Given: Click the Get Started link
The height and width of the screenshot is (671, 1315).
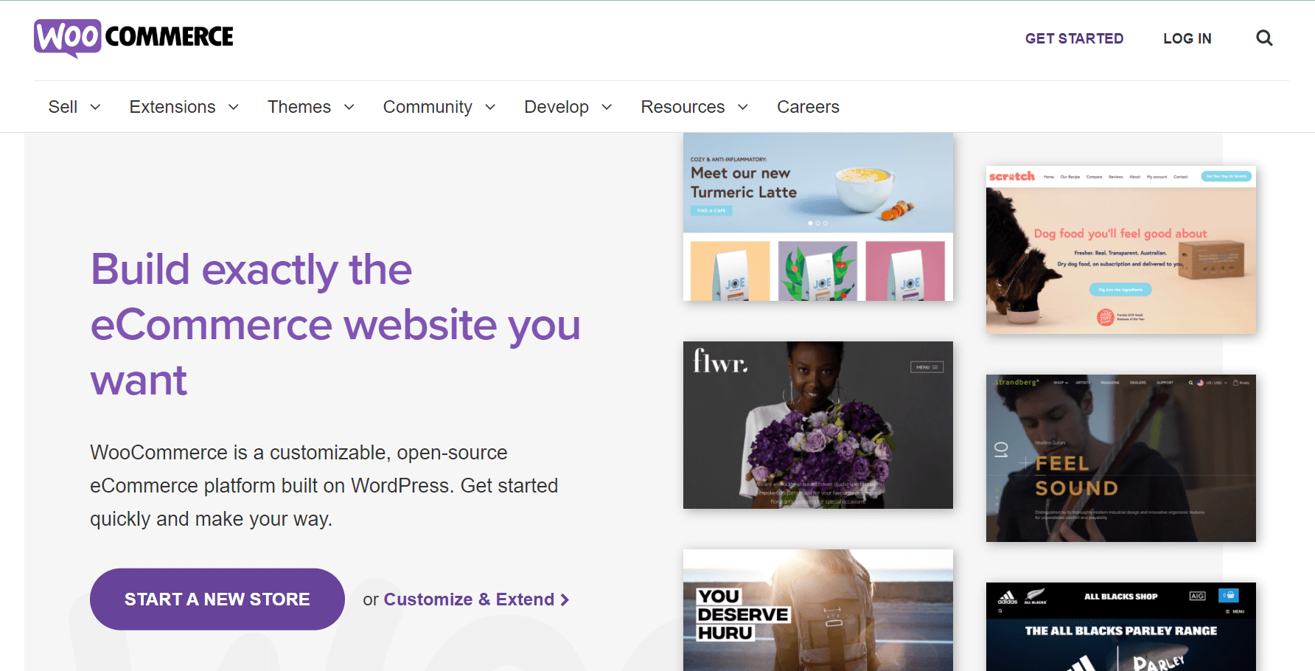Looking at the screenshot, I should click(1074, 38).
